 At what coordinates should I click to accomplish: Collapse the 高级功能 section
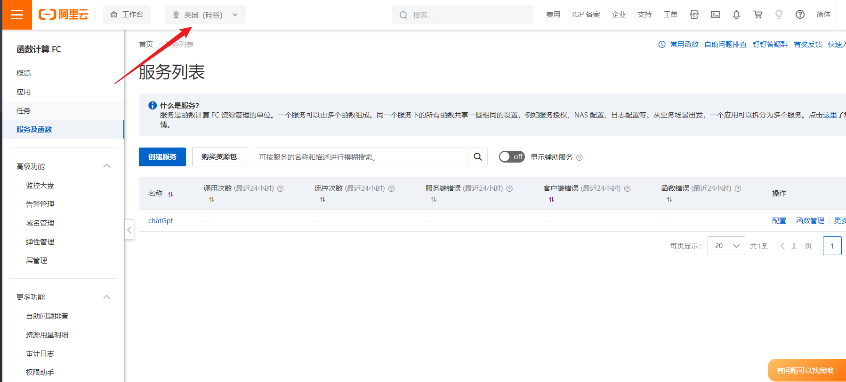click(x=106, y=166)
